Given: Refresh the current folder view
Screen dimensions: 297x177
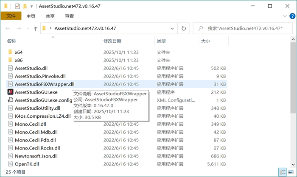Looking at the screenshot, I should point(184,28).
